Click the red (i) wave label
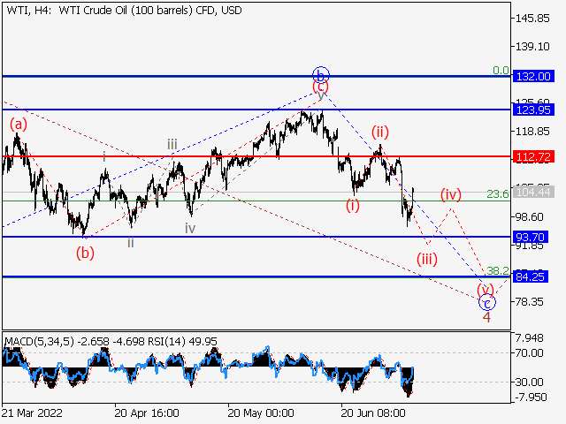 coord(353,206)
